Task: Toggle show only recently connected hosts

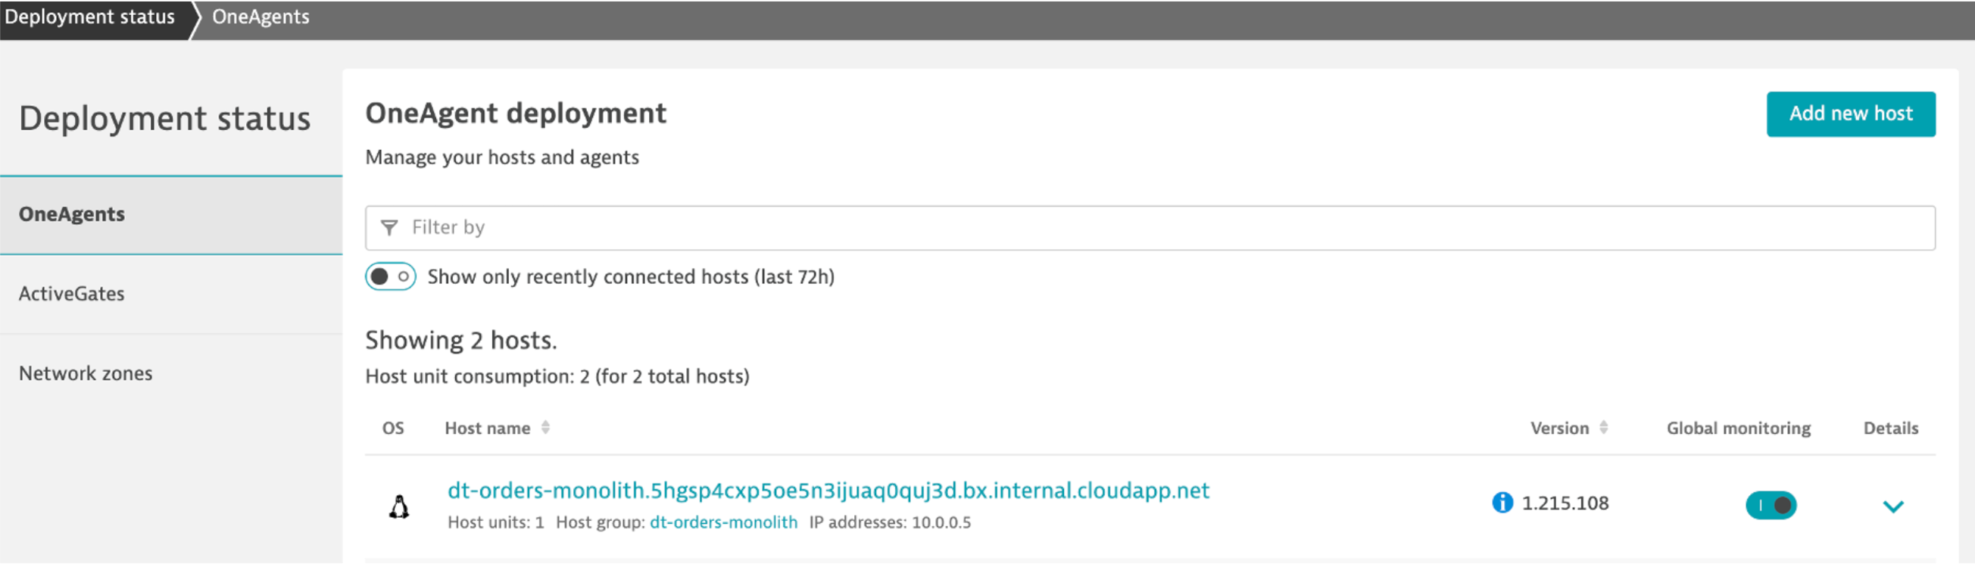Action: point(390,276)
